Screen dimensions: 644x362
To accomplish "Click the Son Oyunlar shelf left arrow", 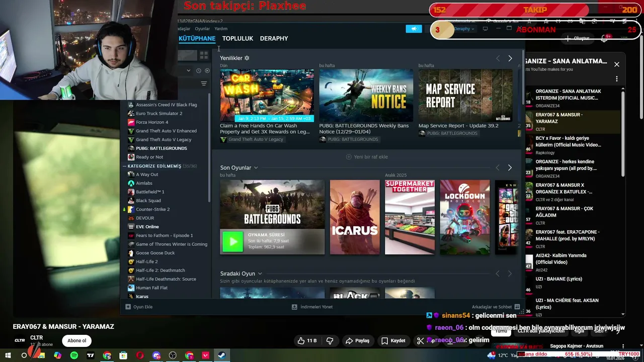I will pos(498,167).
